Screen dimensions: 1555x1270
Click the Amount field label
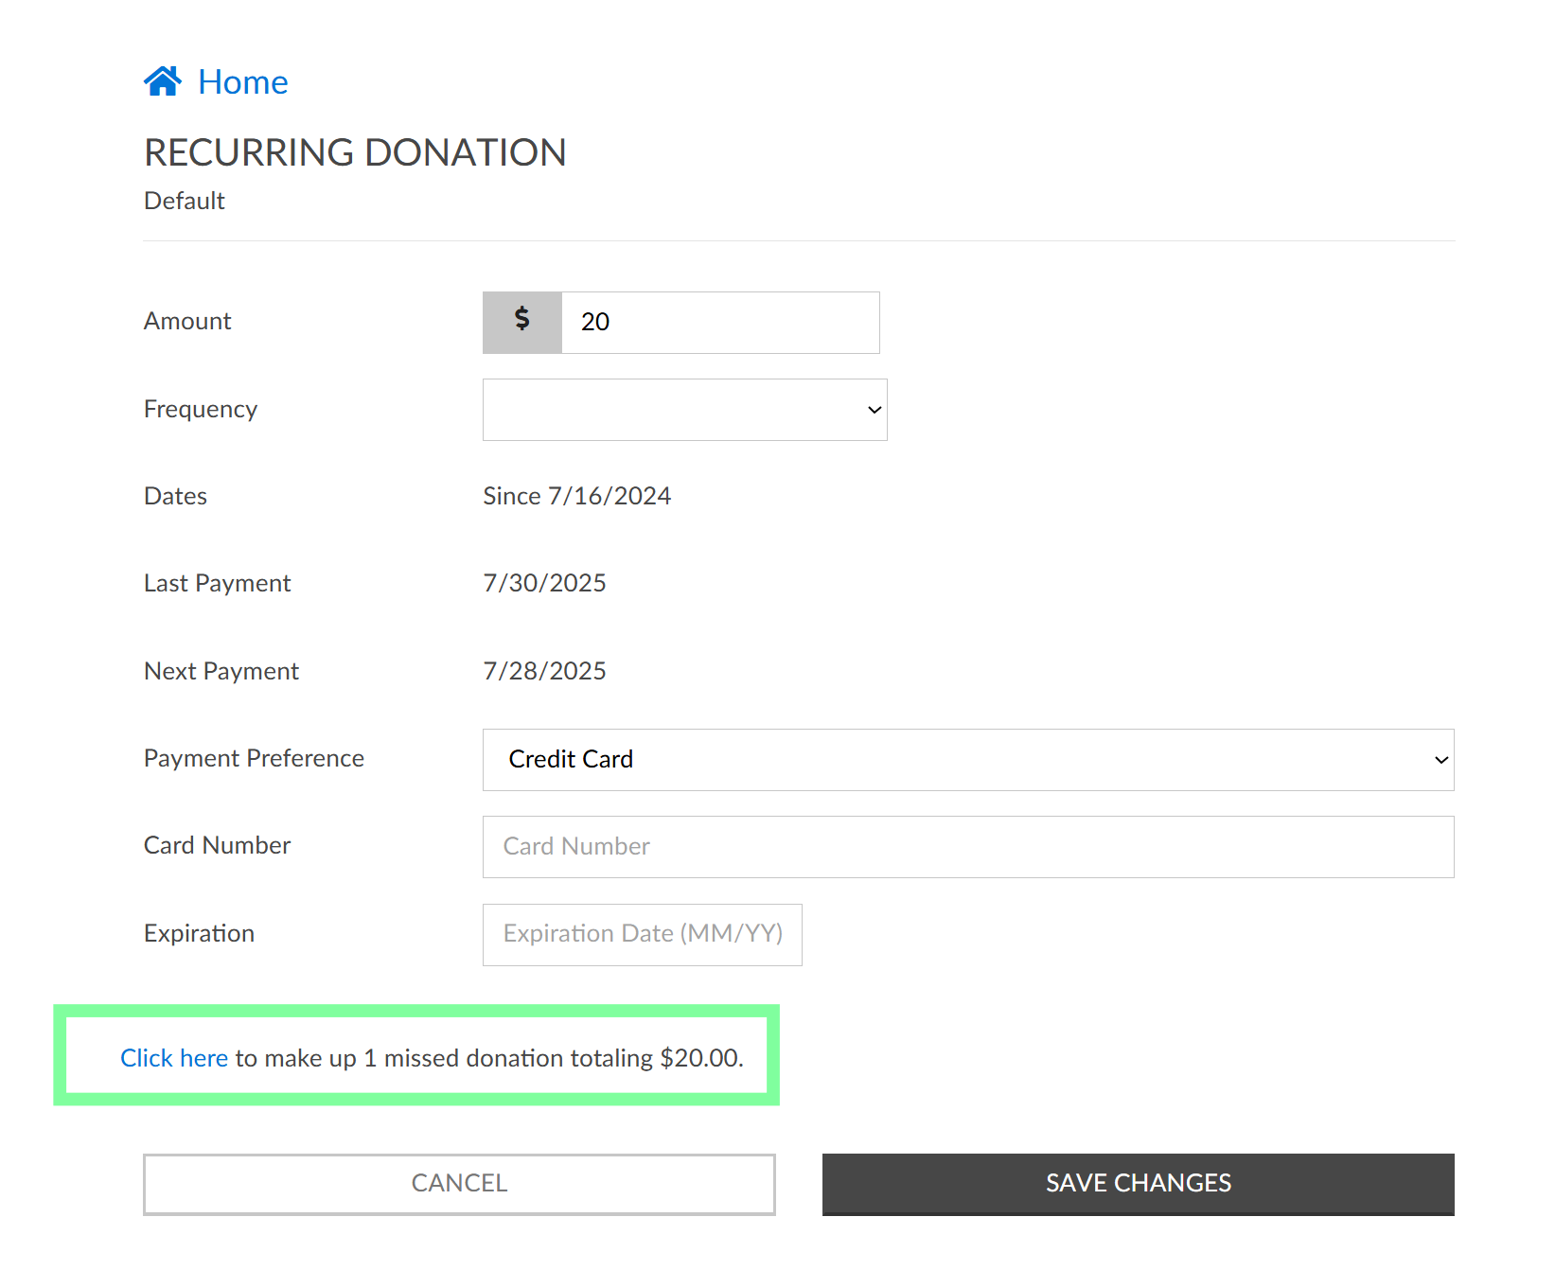tap(187, 322)
